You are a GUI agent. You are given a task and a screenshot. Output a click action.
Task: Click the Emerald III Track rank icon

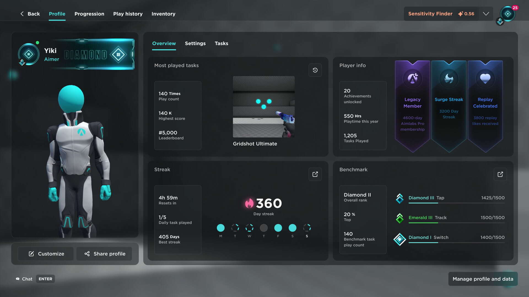coord(400,218)
